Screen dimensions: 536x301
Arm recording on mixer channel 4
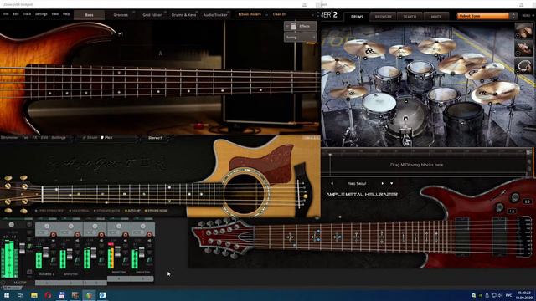[125, 234]
